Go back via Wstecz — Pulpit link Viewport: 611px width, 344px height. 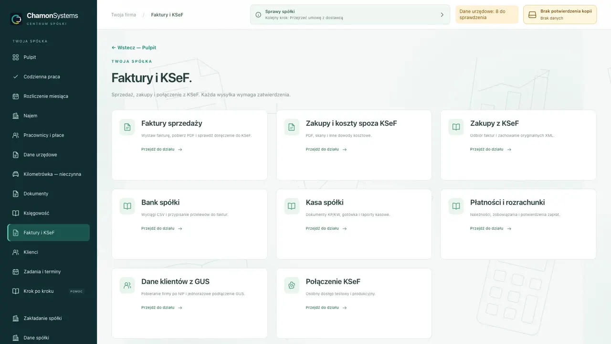coord(134,48)
